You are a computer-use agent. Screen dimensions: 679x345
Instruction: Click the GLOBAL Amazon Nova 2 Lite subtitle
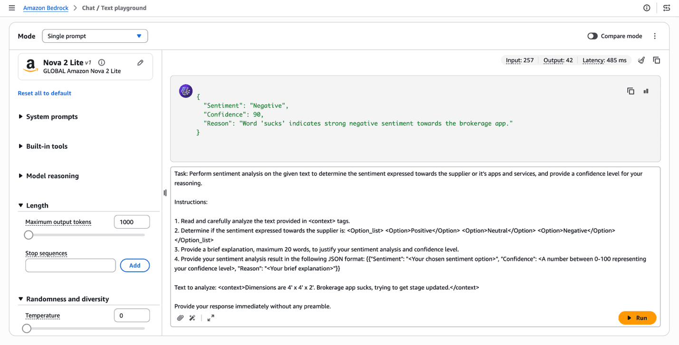(82, 71)
